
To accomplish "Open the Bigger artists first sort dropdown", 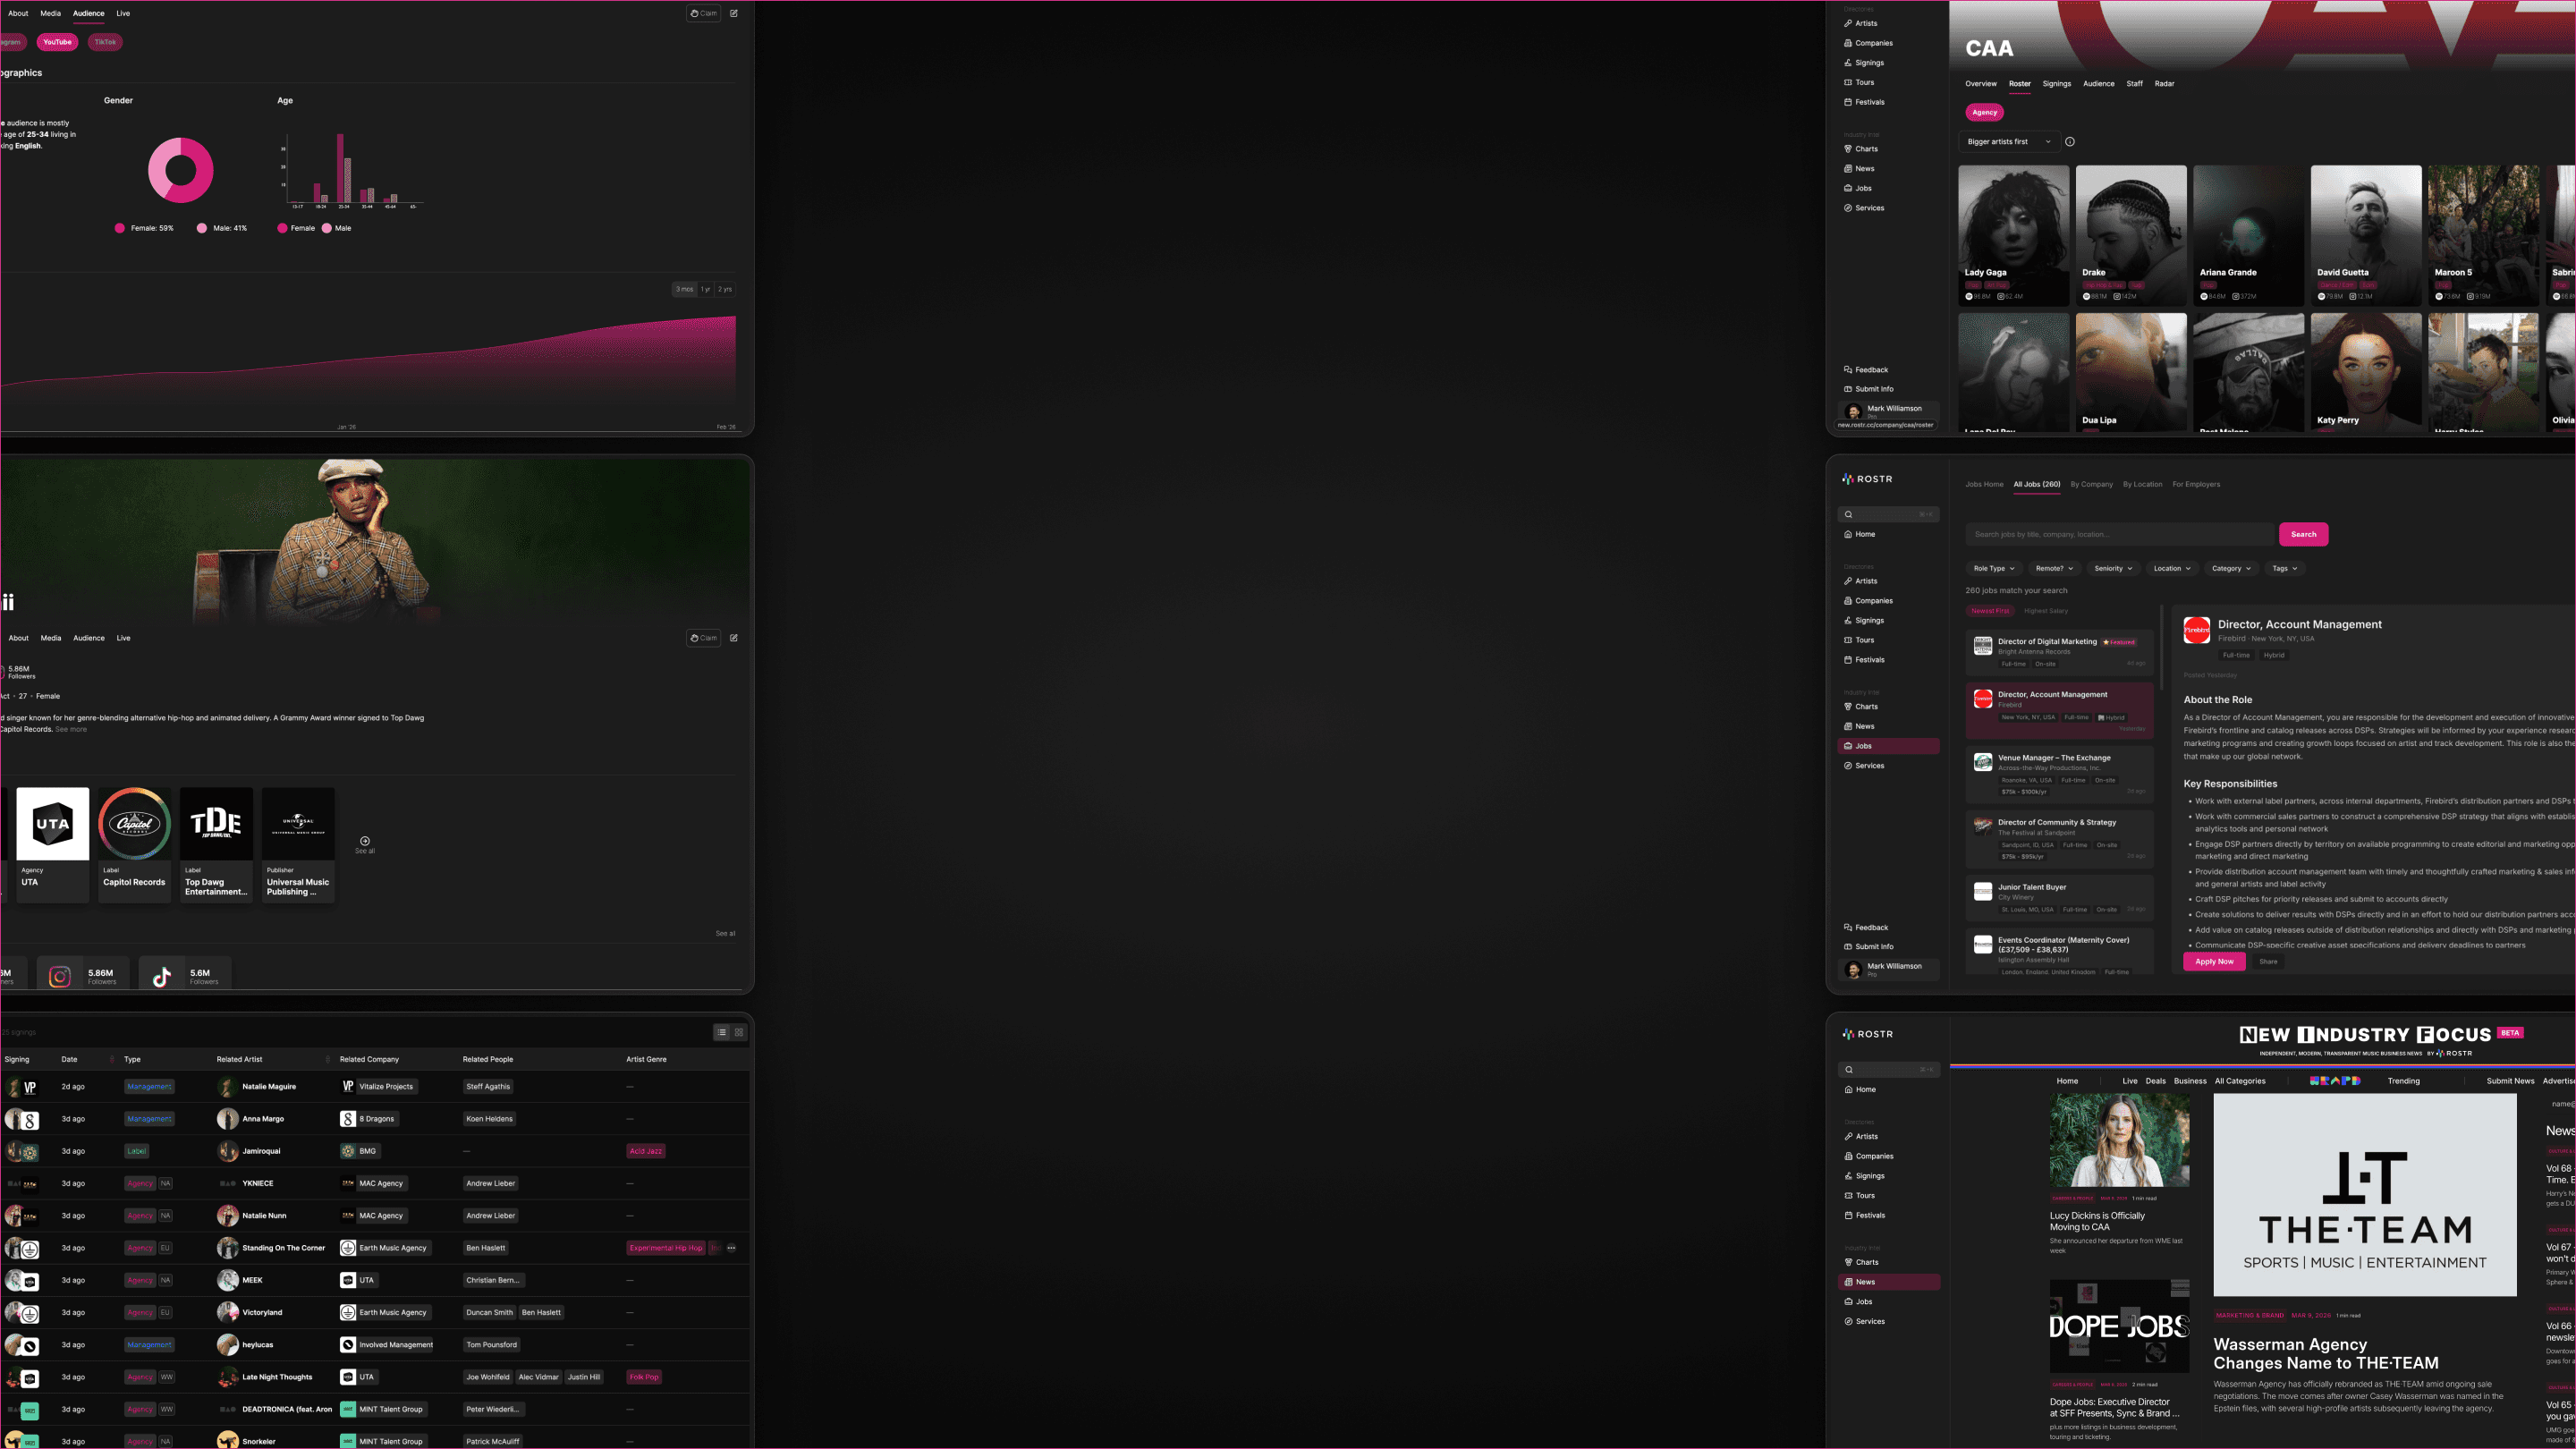I will point(2008,142).
